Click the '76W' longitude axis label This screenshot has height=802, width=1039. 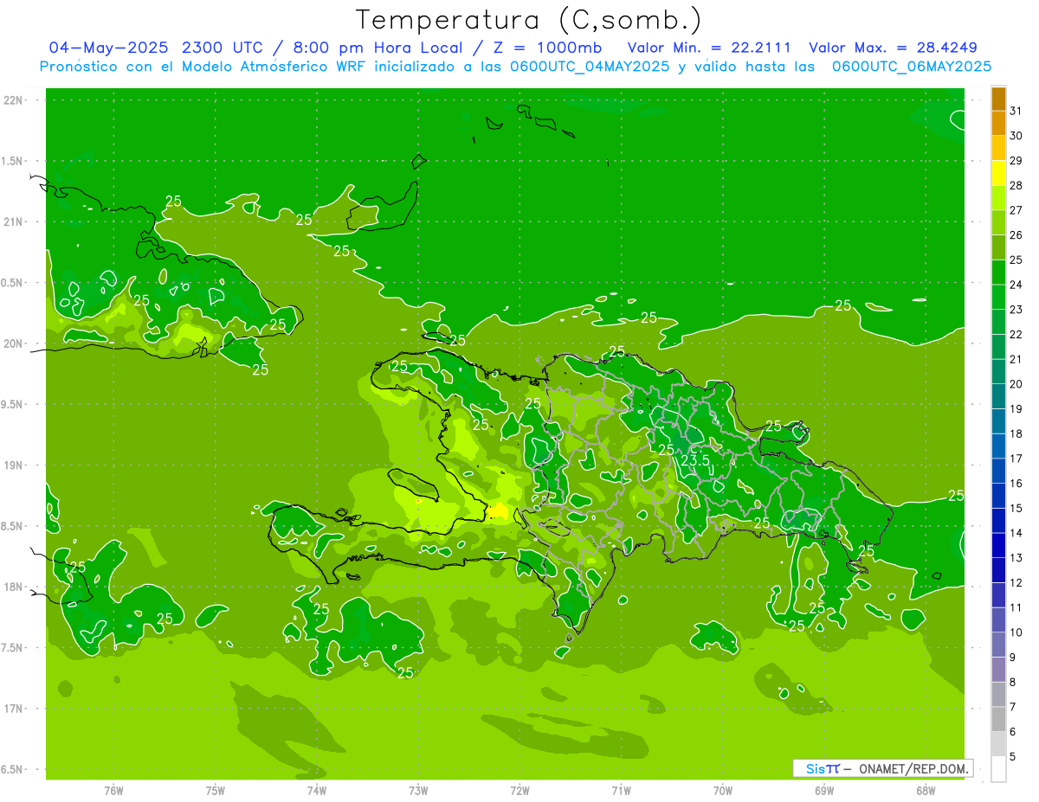point(113,790)
